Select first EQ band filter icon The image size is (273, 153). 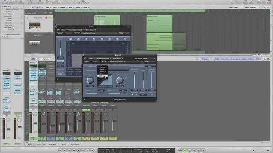tap(70, 39)
